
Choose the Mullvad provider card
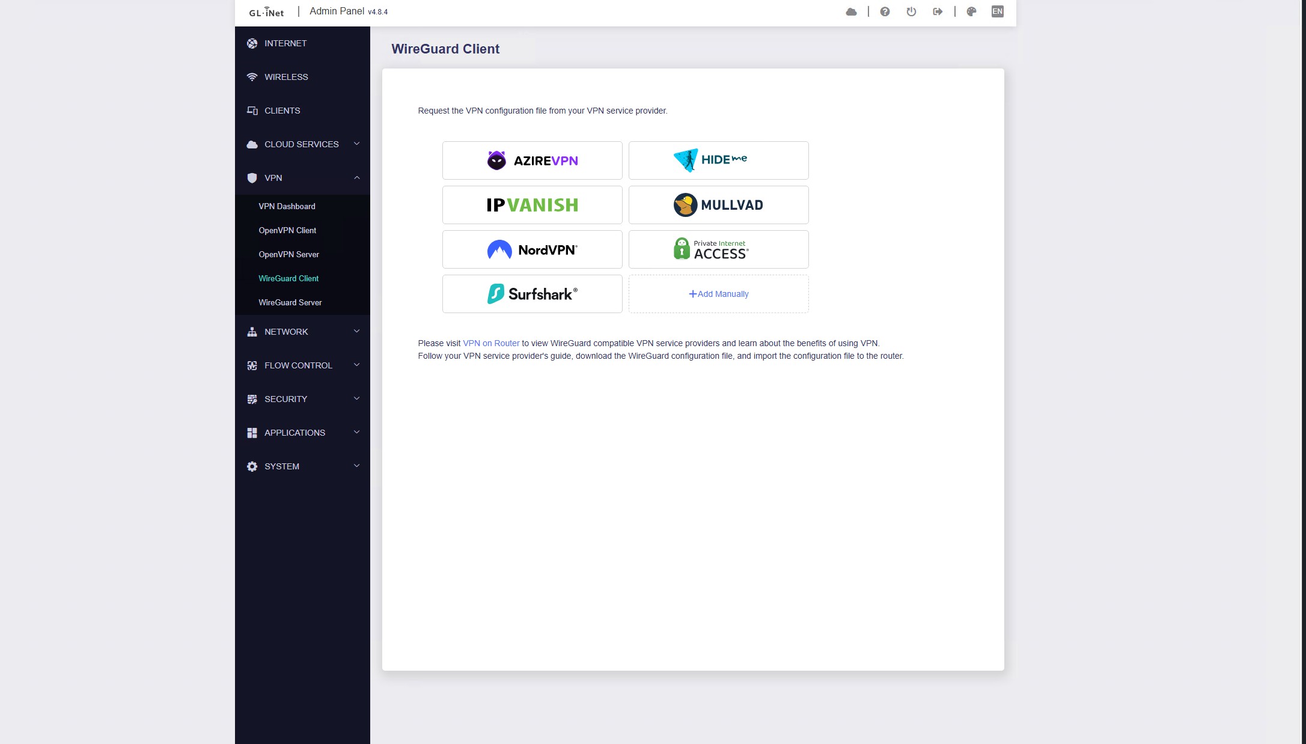(718, 205)
